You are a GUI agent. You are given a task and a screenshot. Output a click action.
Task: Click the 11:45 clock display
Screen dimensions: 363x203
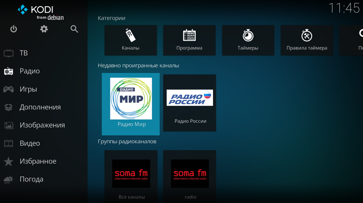coord(344,8)
